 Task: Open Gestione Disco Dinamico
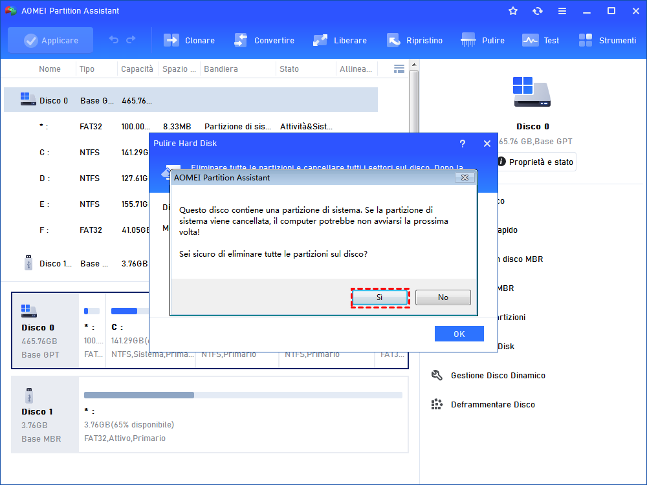pos(498,375)
